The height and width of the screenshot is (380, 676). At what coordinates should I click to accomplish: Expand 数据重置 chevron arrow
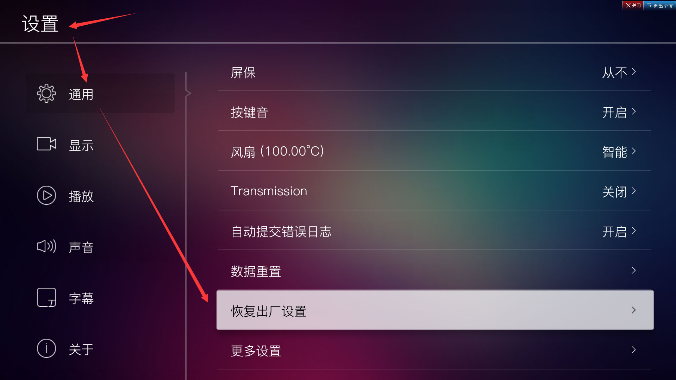coord(634,270)
